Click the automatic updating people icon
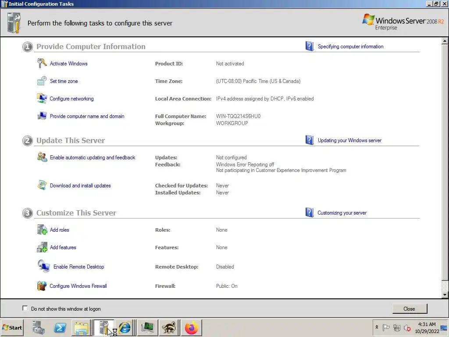449x337 pixels. (42, 157)
